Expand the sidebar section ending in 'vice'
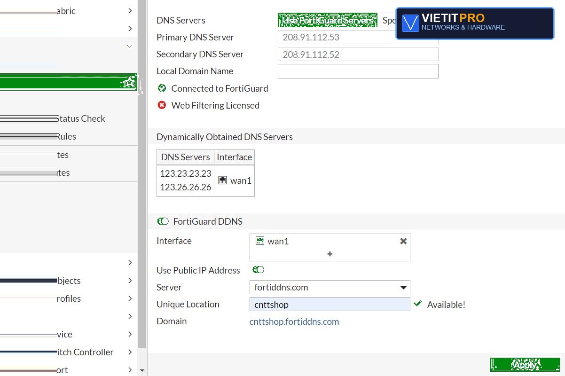This screenshot has height=376, width=565. click(x=130, y=334)
